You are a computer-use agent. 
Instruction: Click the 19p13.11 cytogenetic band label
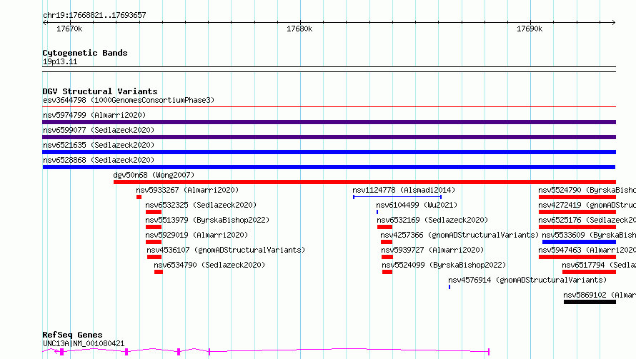[60, 61]
